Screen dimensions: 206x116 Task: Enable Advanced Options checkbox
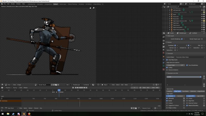167,70
